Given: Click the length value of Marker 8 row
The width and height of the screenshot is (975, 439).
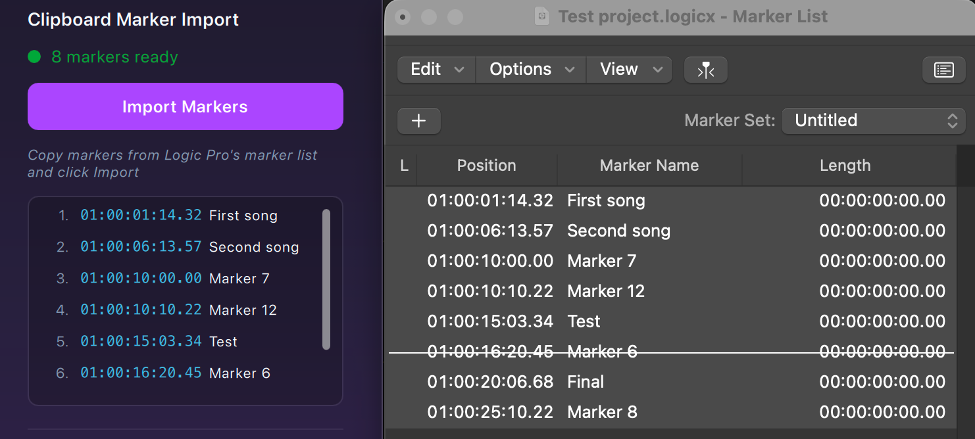Looking at the screenshot, I should (x=882, y=412).
